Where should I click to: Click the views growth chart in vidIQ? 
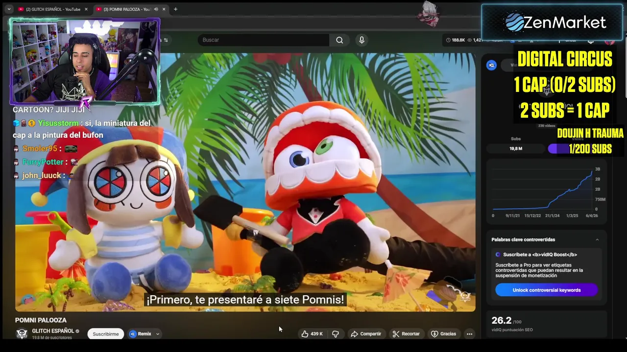coord(546,193)
